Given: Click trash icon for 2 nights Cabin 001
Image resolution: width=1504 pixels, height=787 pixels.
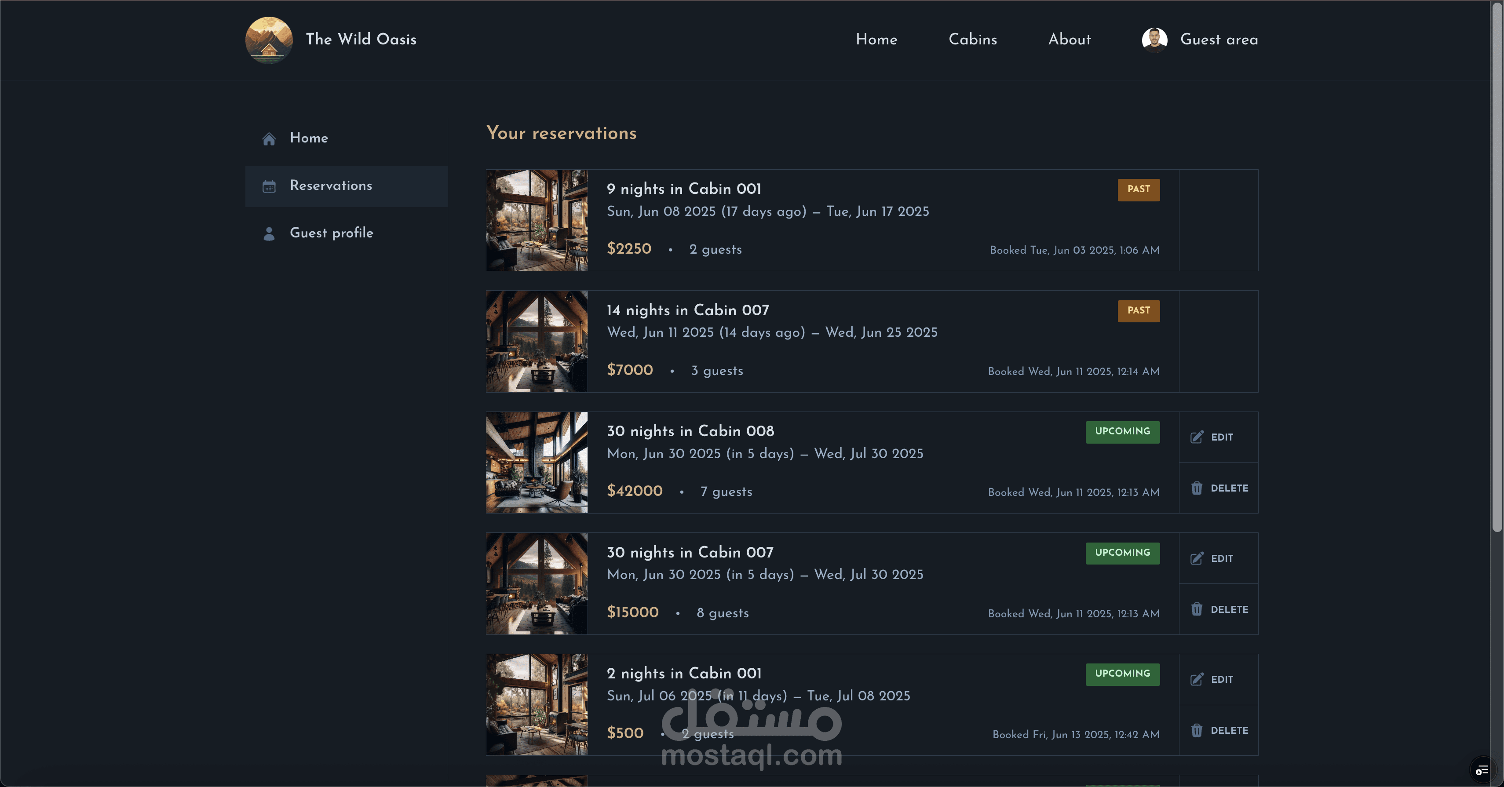Looking at the screenshot, I should 1196,730.
